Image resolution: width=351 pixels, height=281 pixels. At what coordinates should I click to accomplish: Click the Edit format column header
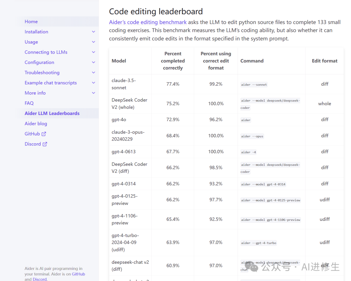325,61
